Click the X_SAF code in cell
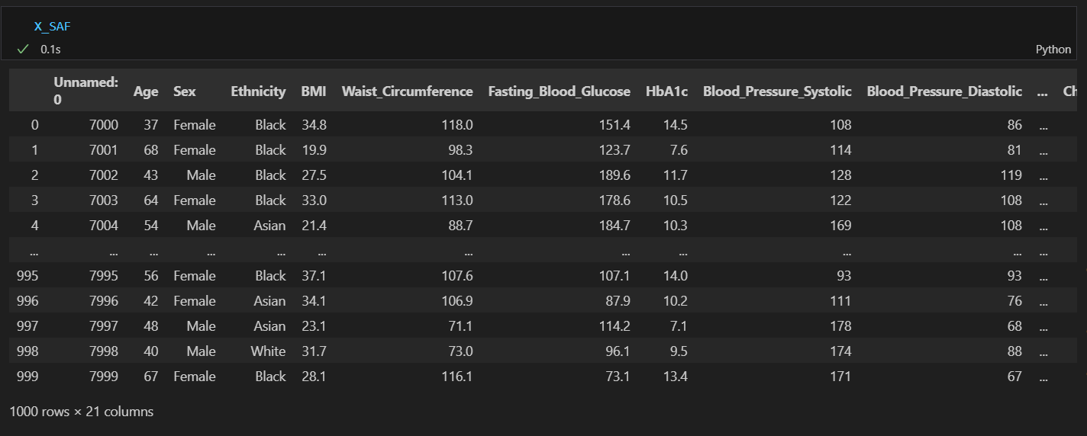1087x436 pixels. [52, 27]
